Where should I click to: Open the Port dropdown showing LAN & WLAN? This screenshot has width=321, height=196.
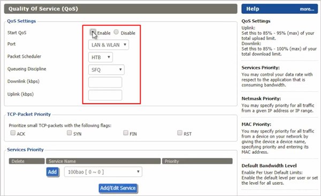109,45
